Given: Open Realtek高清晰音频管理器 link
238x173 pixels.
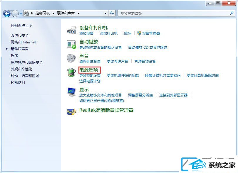Looking at the screenshot, I should (106, 110).
